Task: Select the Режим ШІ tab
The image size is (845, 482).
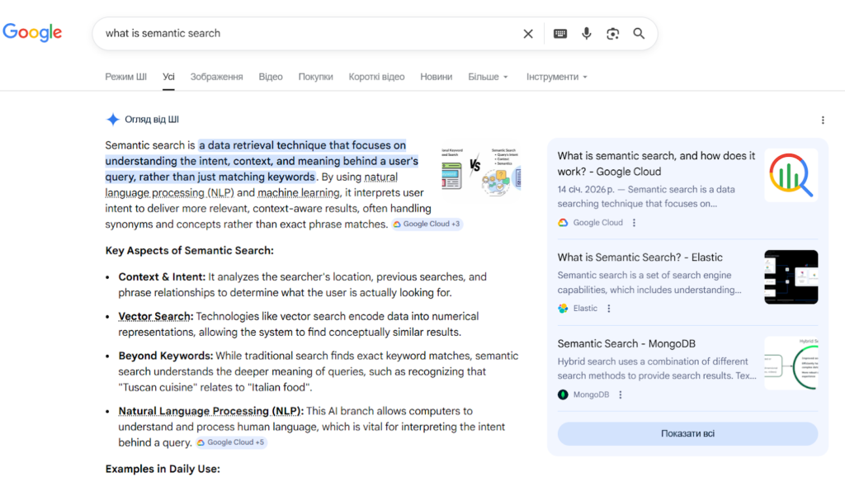Action: (x=125, y=76)
